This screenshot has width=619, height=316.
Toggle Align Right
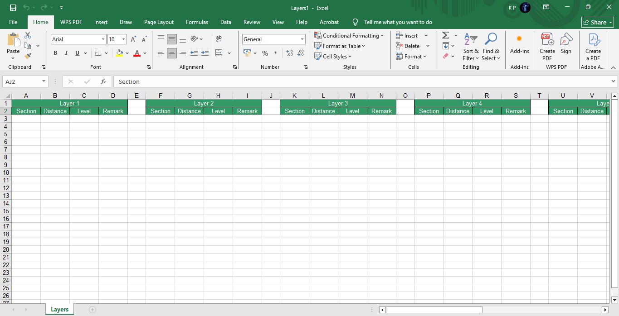tap(183, 53)
